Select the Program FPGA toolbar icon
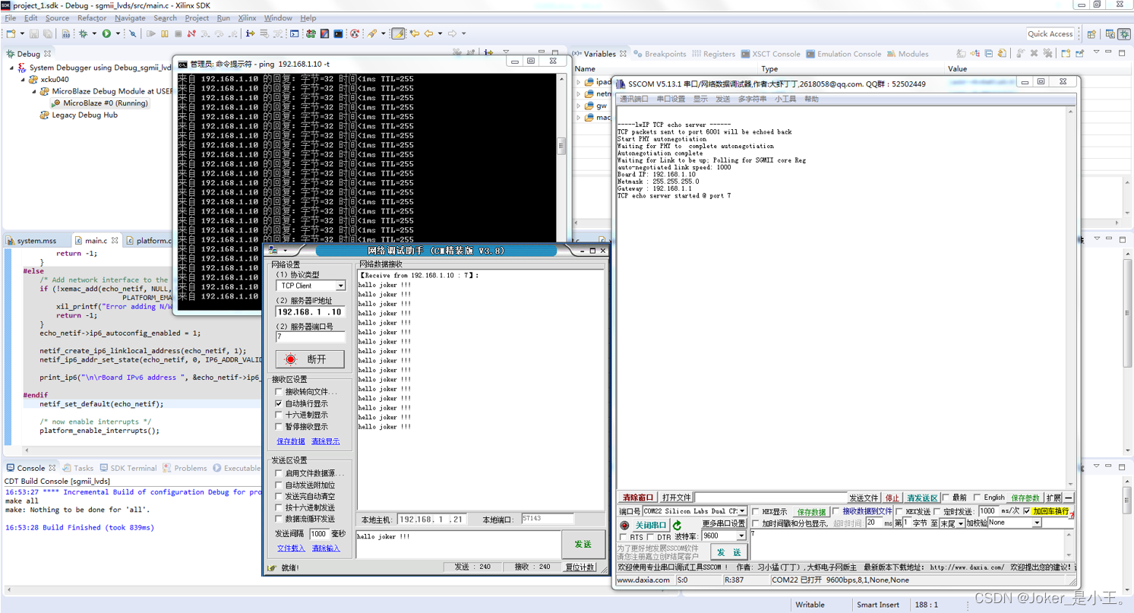 pos(311,33)
